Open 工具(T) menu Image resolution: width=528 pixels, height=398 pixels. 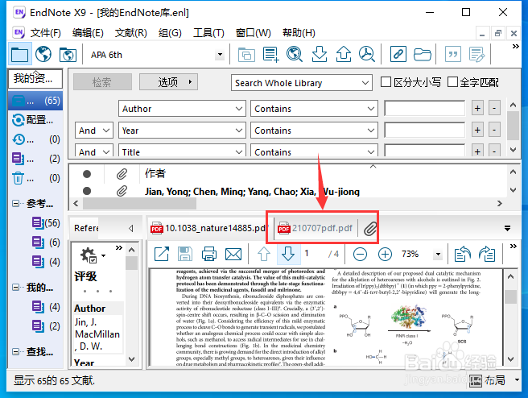(208, 33)
